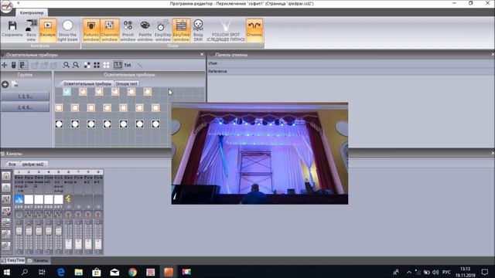Screen dimensions: 495x278
Task: Click the mixed black-white dots selection icon
Action: point(87,65)
